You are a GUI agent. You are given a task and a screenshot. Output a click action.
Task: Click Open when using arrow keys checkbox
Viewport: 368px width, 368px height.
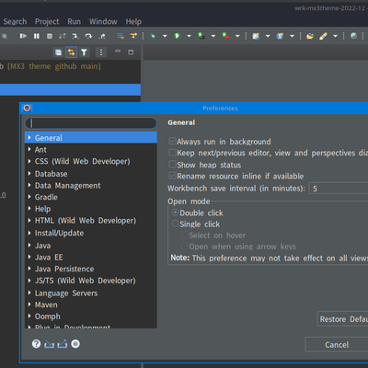185,246
